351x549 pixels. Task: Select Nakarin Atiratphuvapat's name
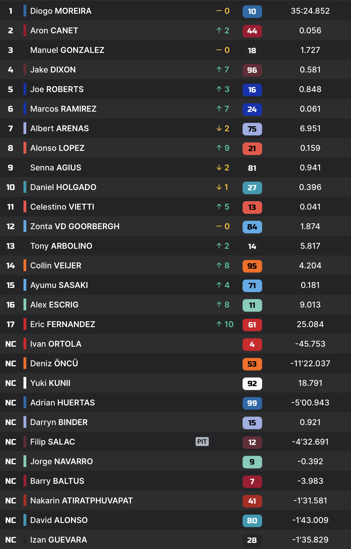81,501
